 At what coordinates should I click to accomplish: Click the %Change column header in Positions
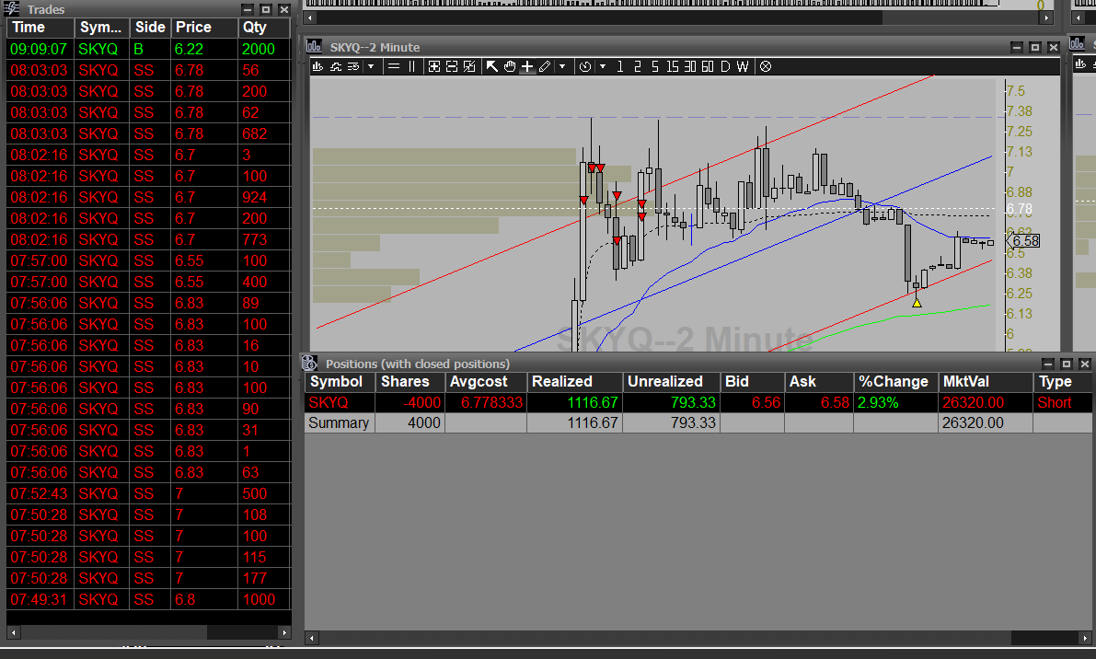(895, 382)
